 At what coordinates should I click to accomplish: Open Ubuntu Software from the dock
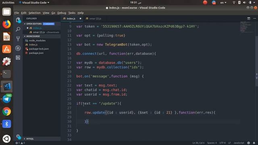(6, 49)
